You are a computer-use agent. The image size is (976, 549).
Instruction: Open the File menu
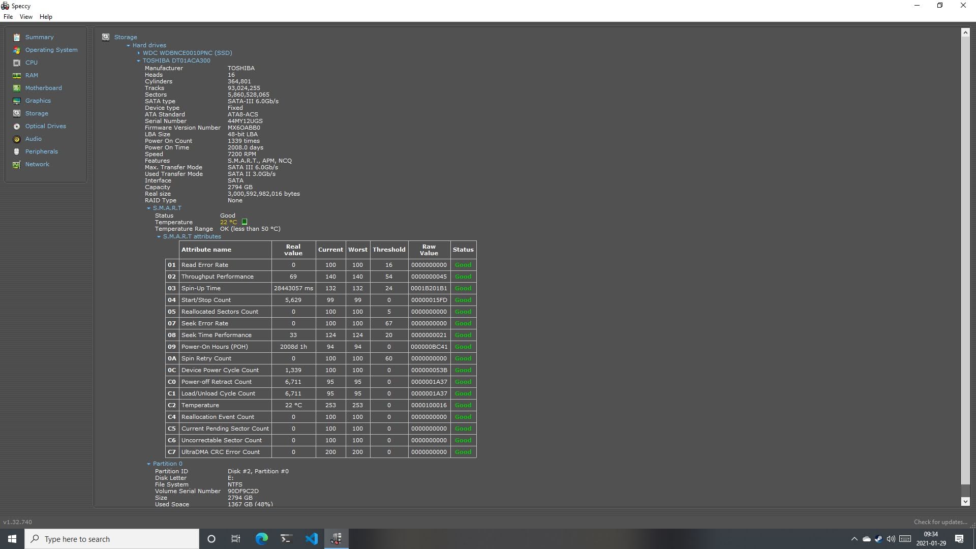coord(8,17)
